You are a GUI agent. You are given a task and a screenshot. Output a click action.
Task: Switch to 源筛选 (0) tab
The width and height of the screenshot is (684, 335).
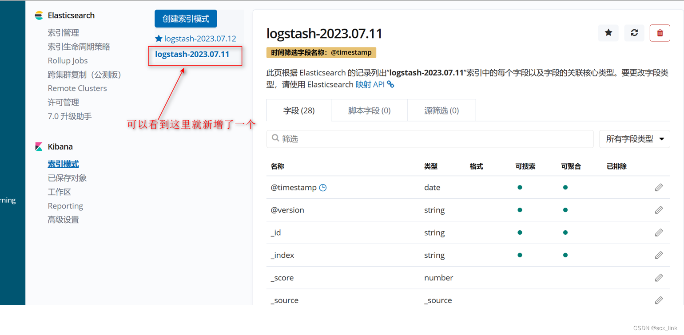pyautogui.click(x=441, y=110)
